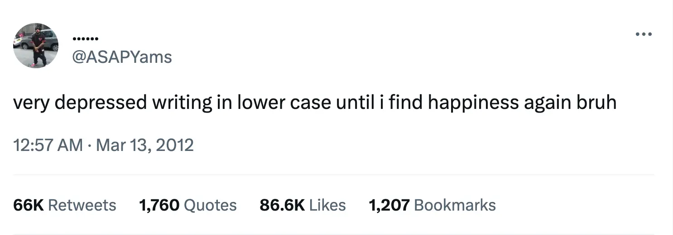
Task: Click the word "depressed" in the tweet
Action: [x=101, y=103]
